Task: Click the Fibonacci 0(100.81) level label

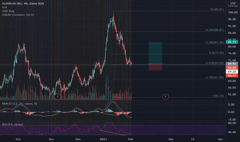Action: coord(217,9)
